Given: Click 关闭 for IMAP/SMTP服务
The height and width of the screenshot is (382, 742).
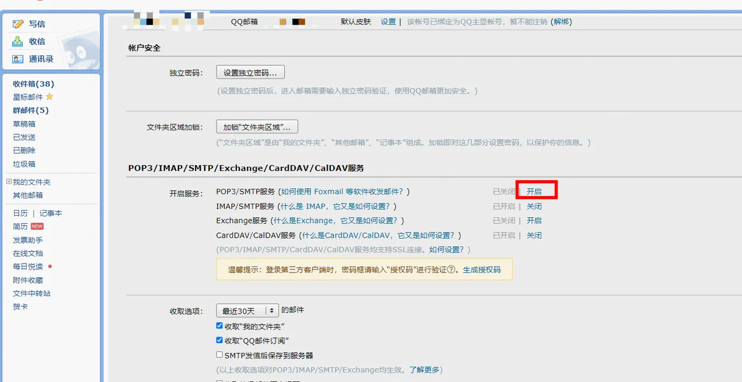Looking at the screenshot, I should pyautogui.click(x=534, y=206).
